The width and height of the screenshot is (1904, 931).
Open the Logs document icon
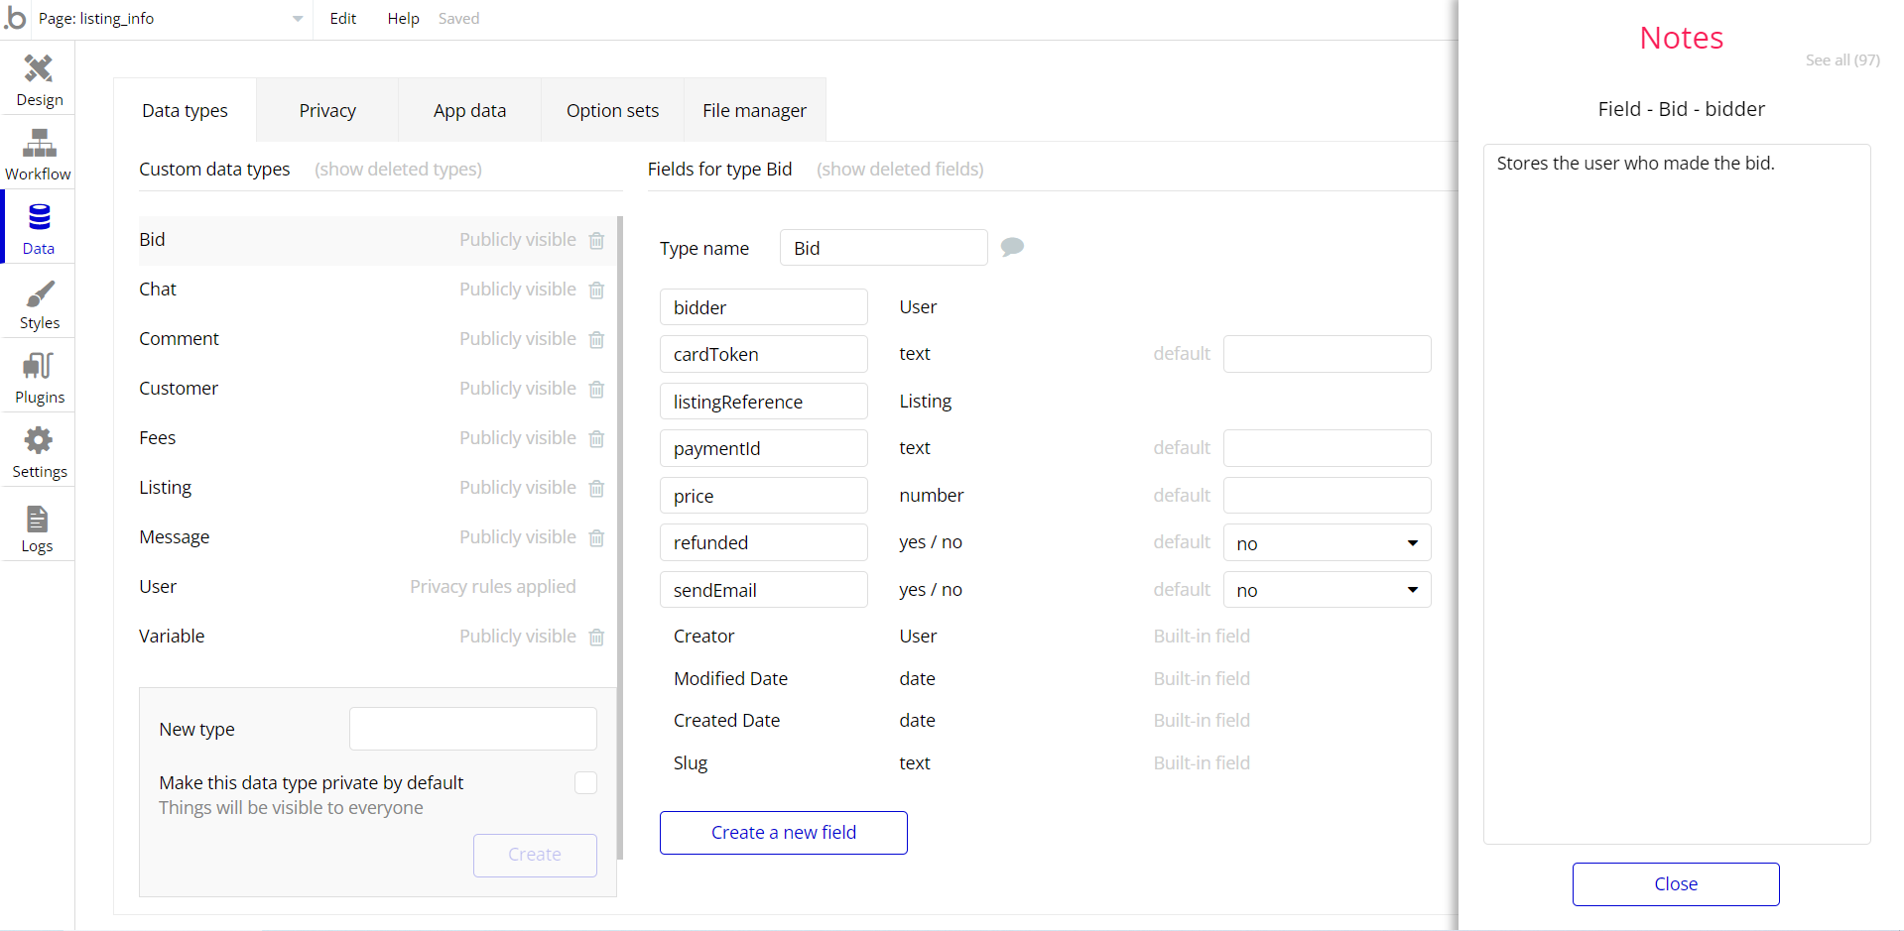(37, 519)
